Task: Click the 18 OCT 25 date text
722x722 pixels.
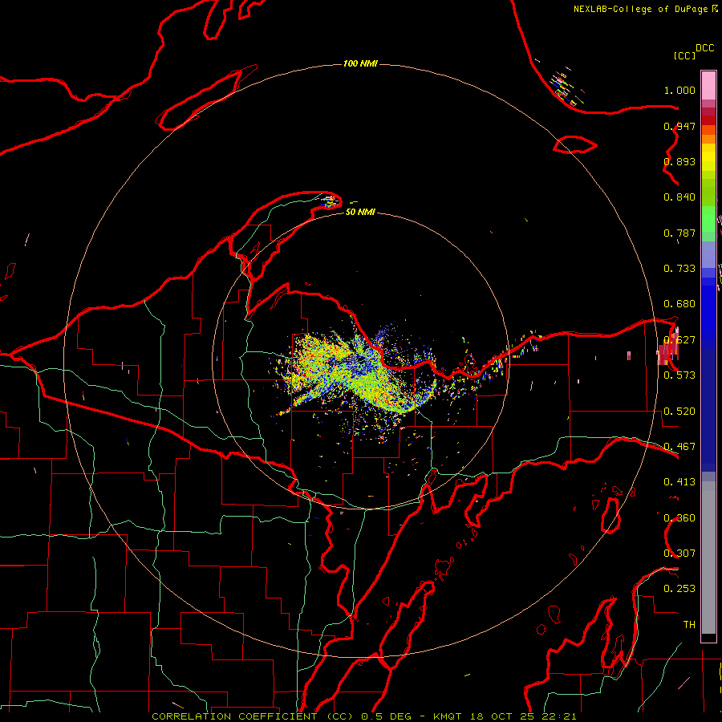Action: [x=502, y=716]
